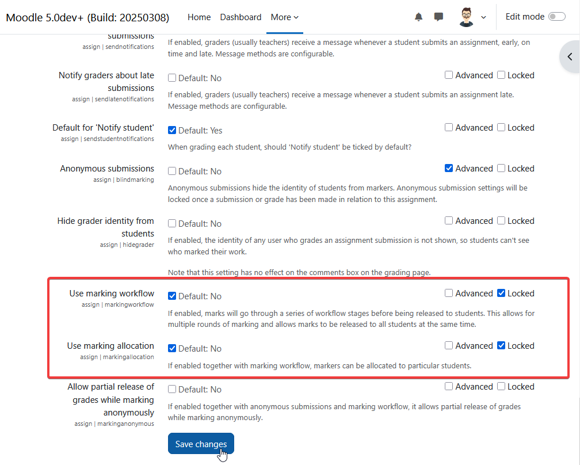The height and width of the screenshot is (465, 580).
Task: Click 'assign | markinganonymous' text
Action: coord(115,424)
